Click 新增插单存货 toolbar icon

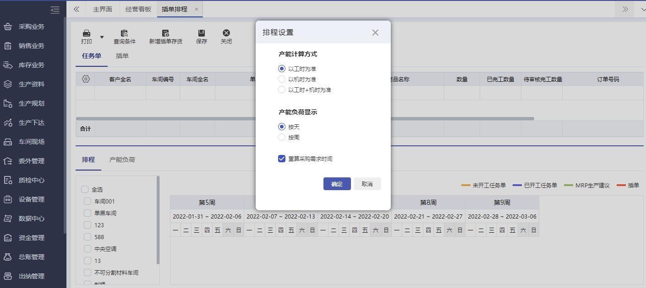point(165,33)
